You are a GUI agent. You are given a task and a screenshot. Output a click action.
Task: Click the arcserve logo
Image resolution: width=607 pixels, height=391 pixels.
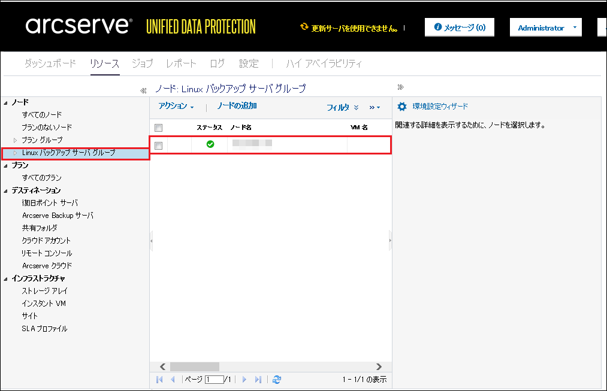79,26
